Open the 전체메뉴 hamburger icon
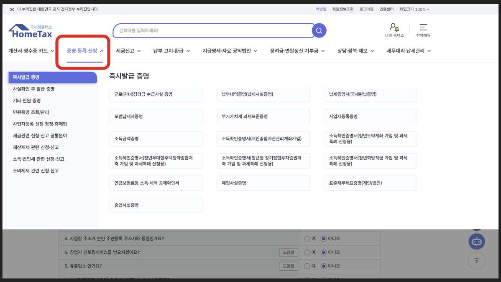The width and height of the screenshot is (501, 282). 423,28
